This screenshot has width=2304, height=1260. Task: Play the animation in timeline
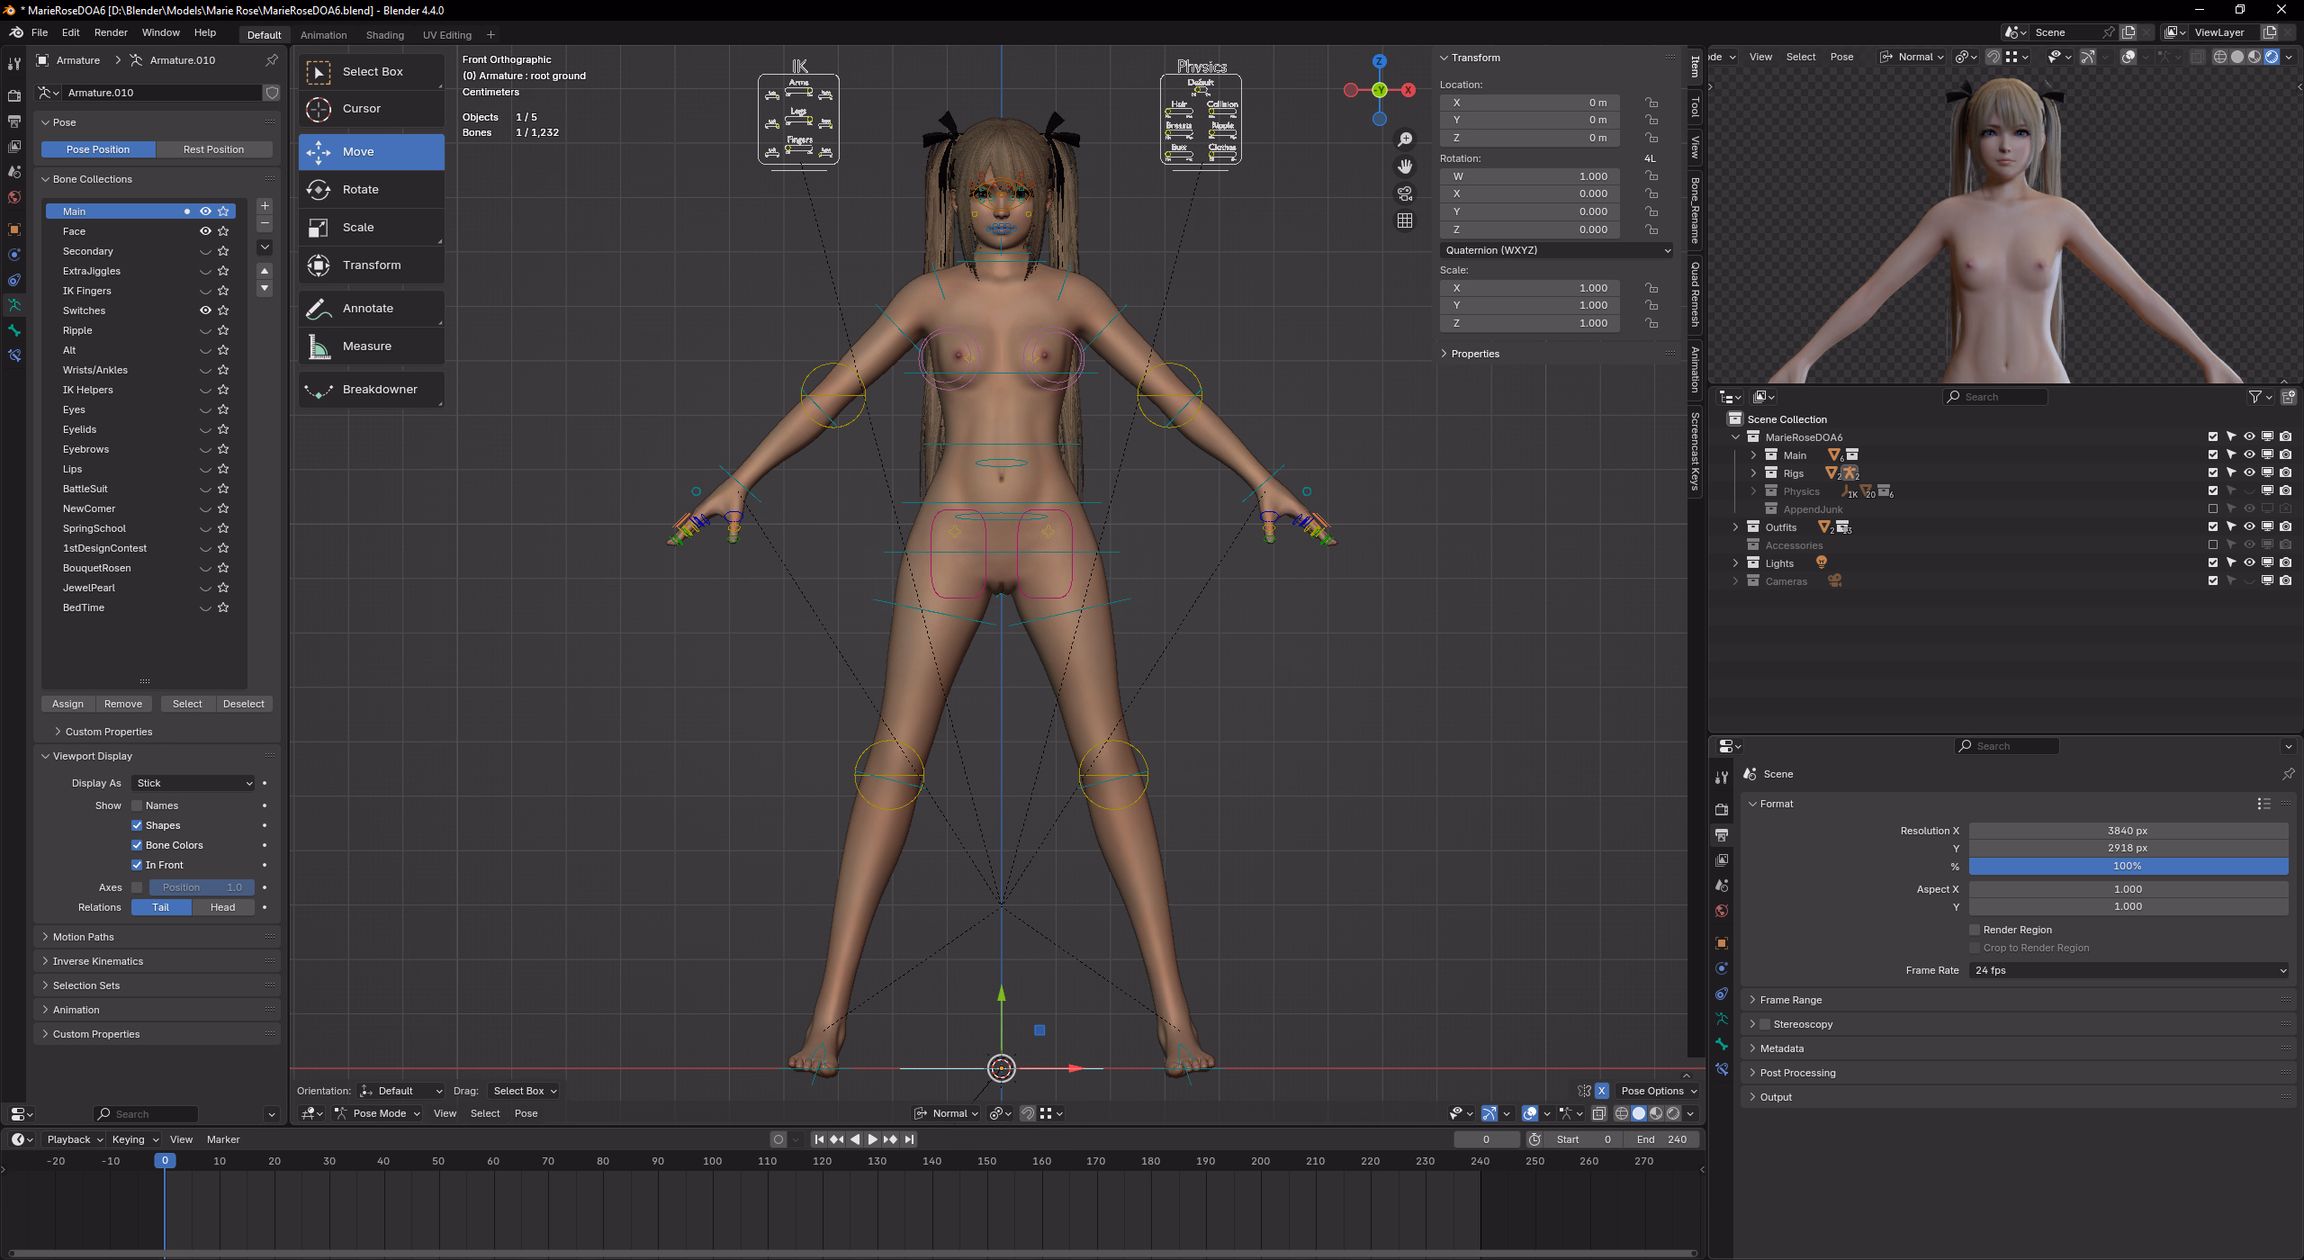pos(872,1139)
